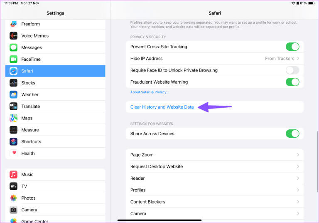Screen dimensions: 319x223
Task: Tap the Reader row label
Action: pos(137,178)
